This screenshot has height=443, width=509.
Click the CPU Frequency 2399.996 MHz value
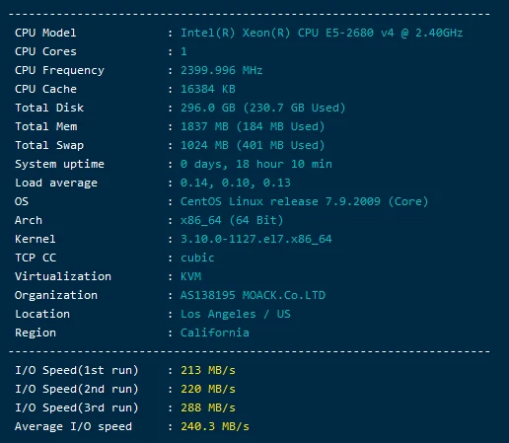pyautogui.click(x=221, y=70)
